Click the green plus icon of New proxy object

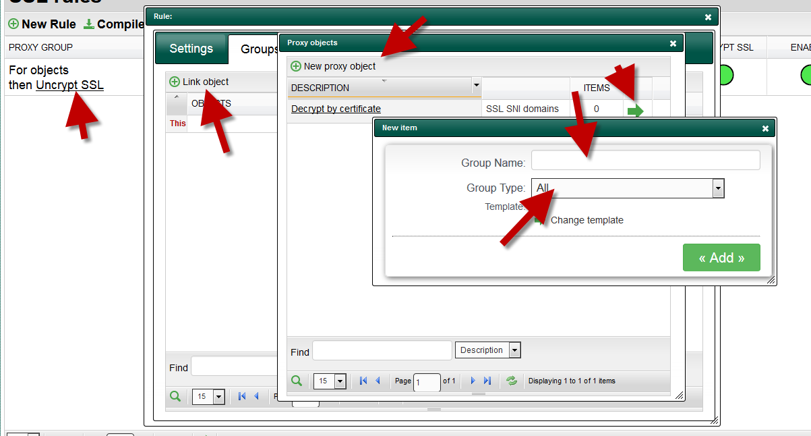click(x=296, y=66)
